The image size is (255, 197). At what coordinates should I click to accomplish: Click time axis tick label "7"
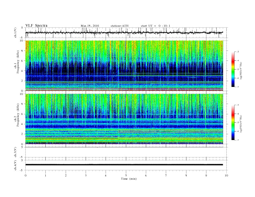coord(166,175)
